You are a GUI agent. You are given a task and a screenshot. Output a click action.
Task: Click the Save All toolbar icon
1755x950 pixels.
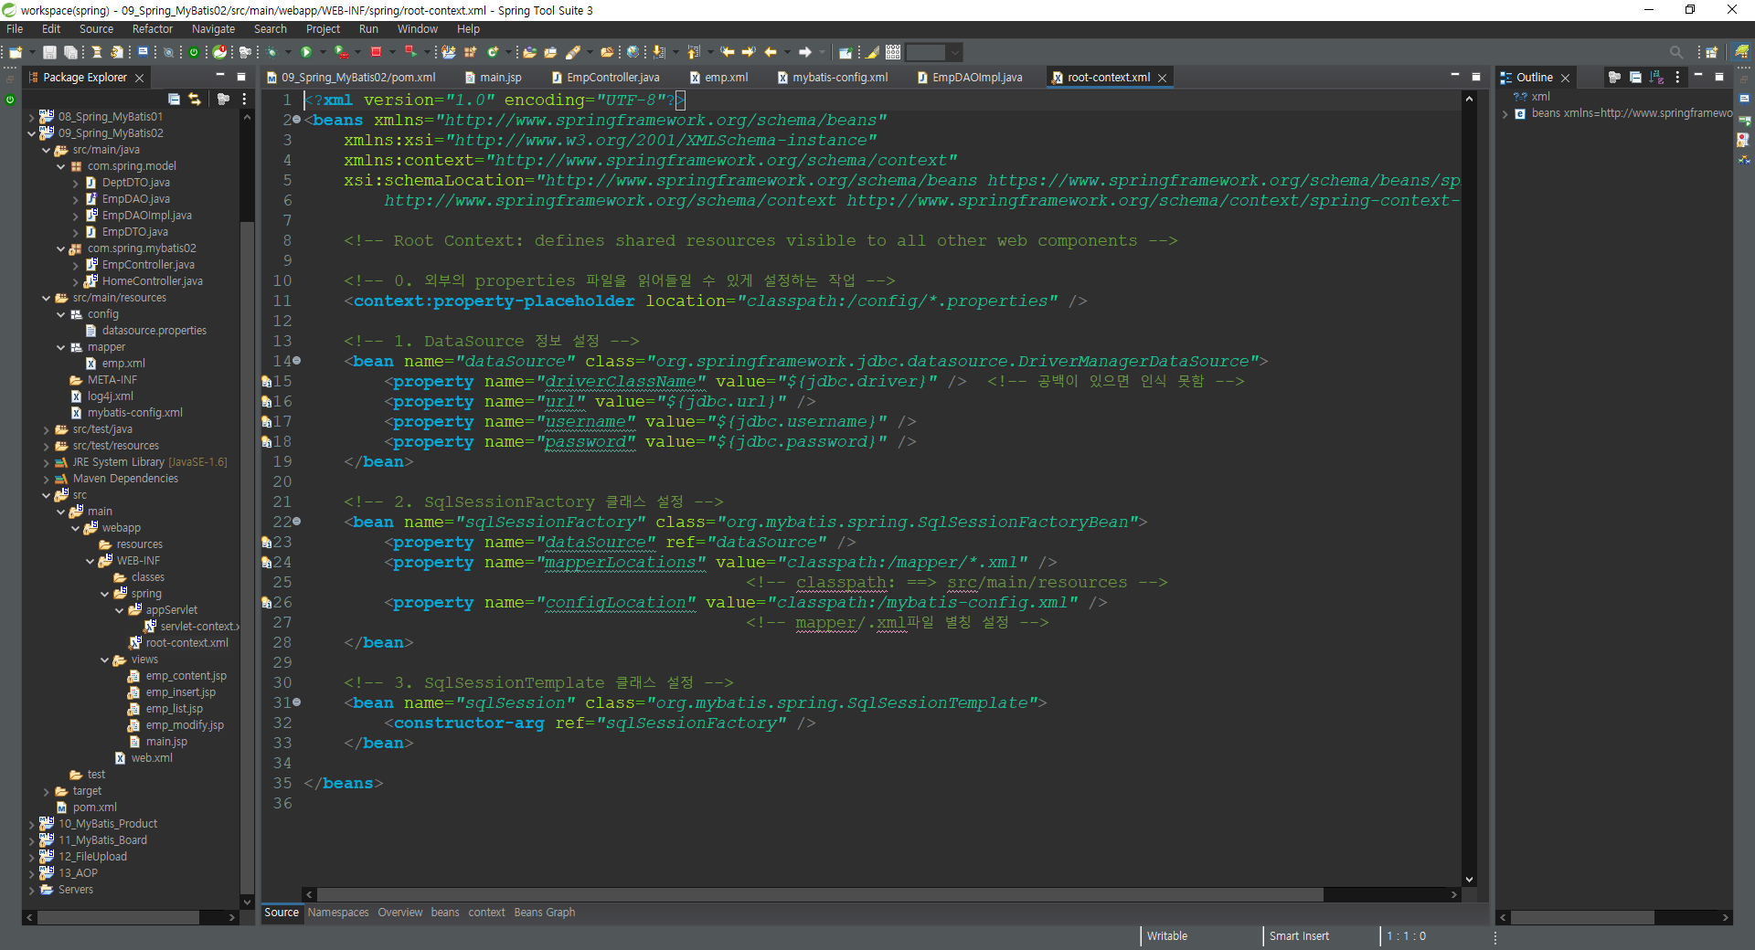tap(70, 52)
